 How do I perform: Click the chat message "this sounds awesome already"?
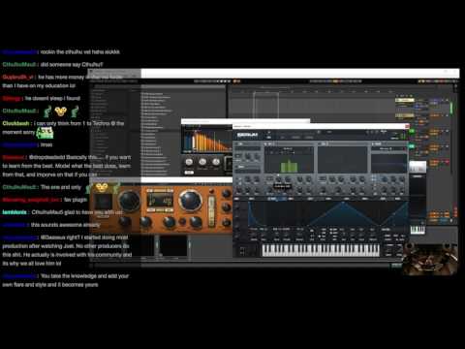point(65,225)
